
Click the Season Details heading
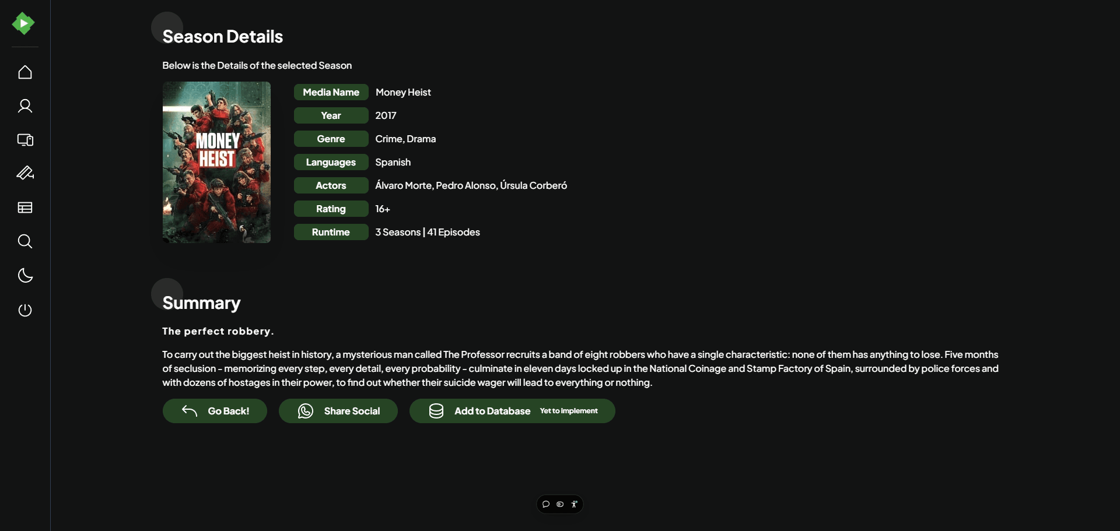(223, 37)
